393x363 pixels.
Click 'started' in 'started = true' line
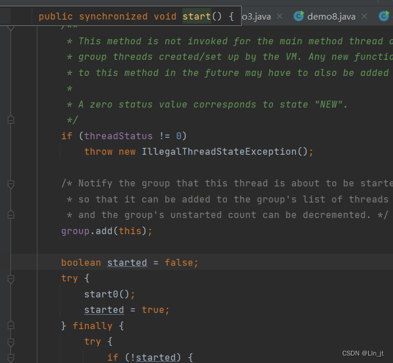[104, 310]
